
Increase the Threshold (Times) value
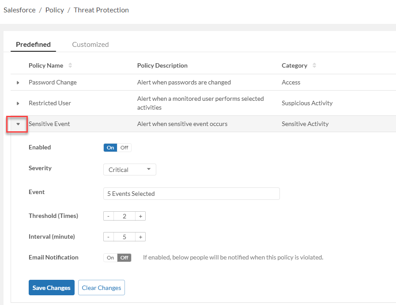point(140,216)
